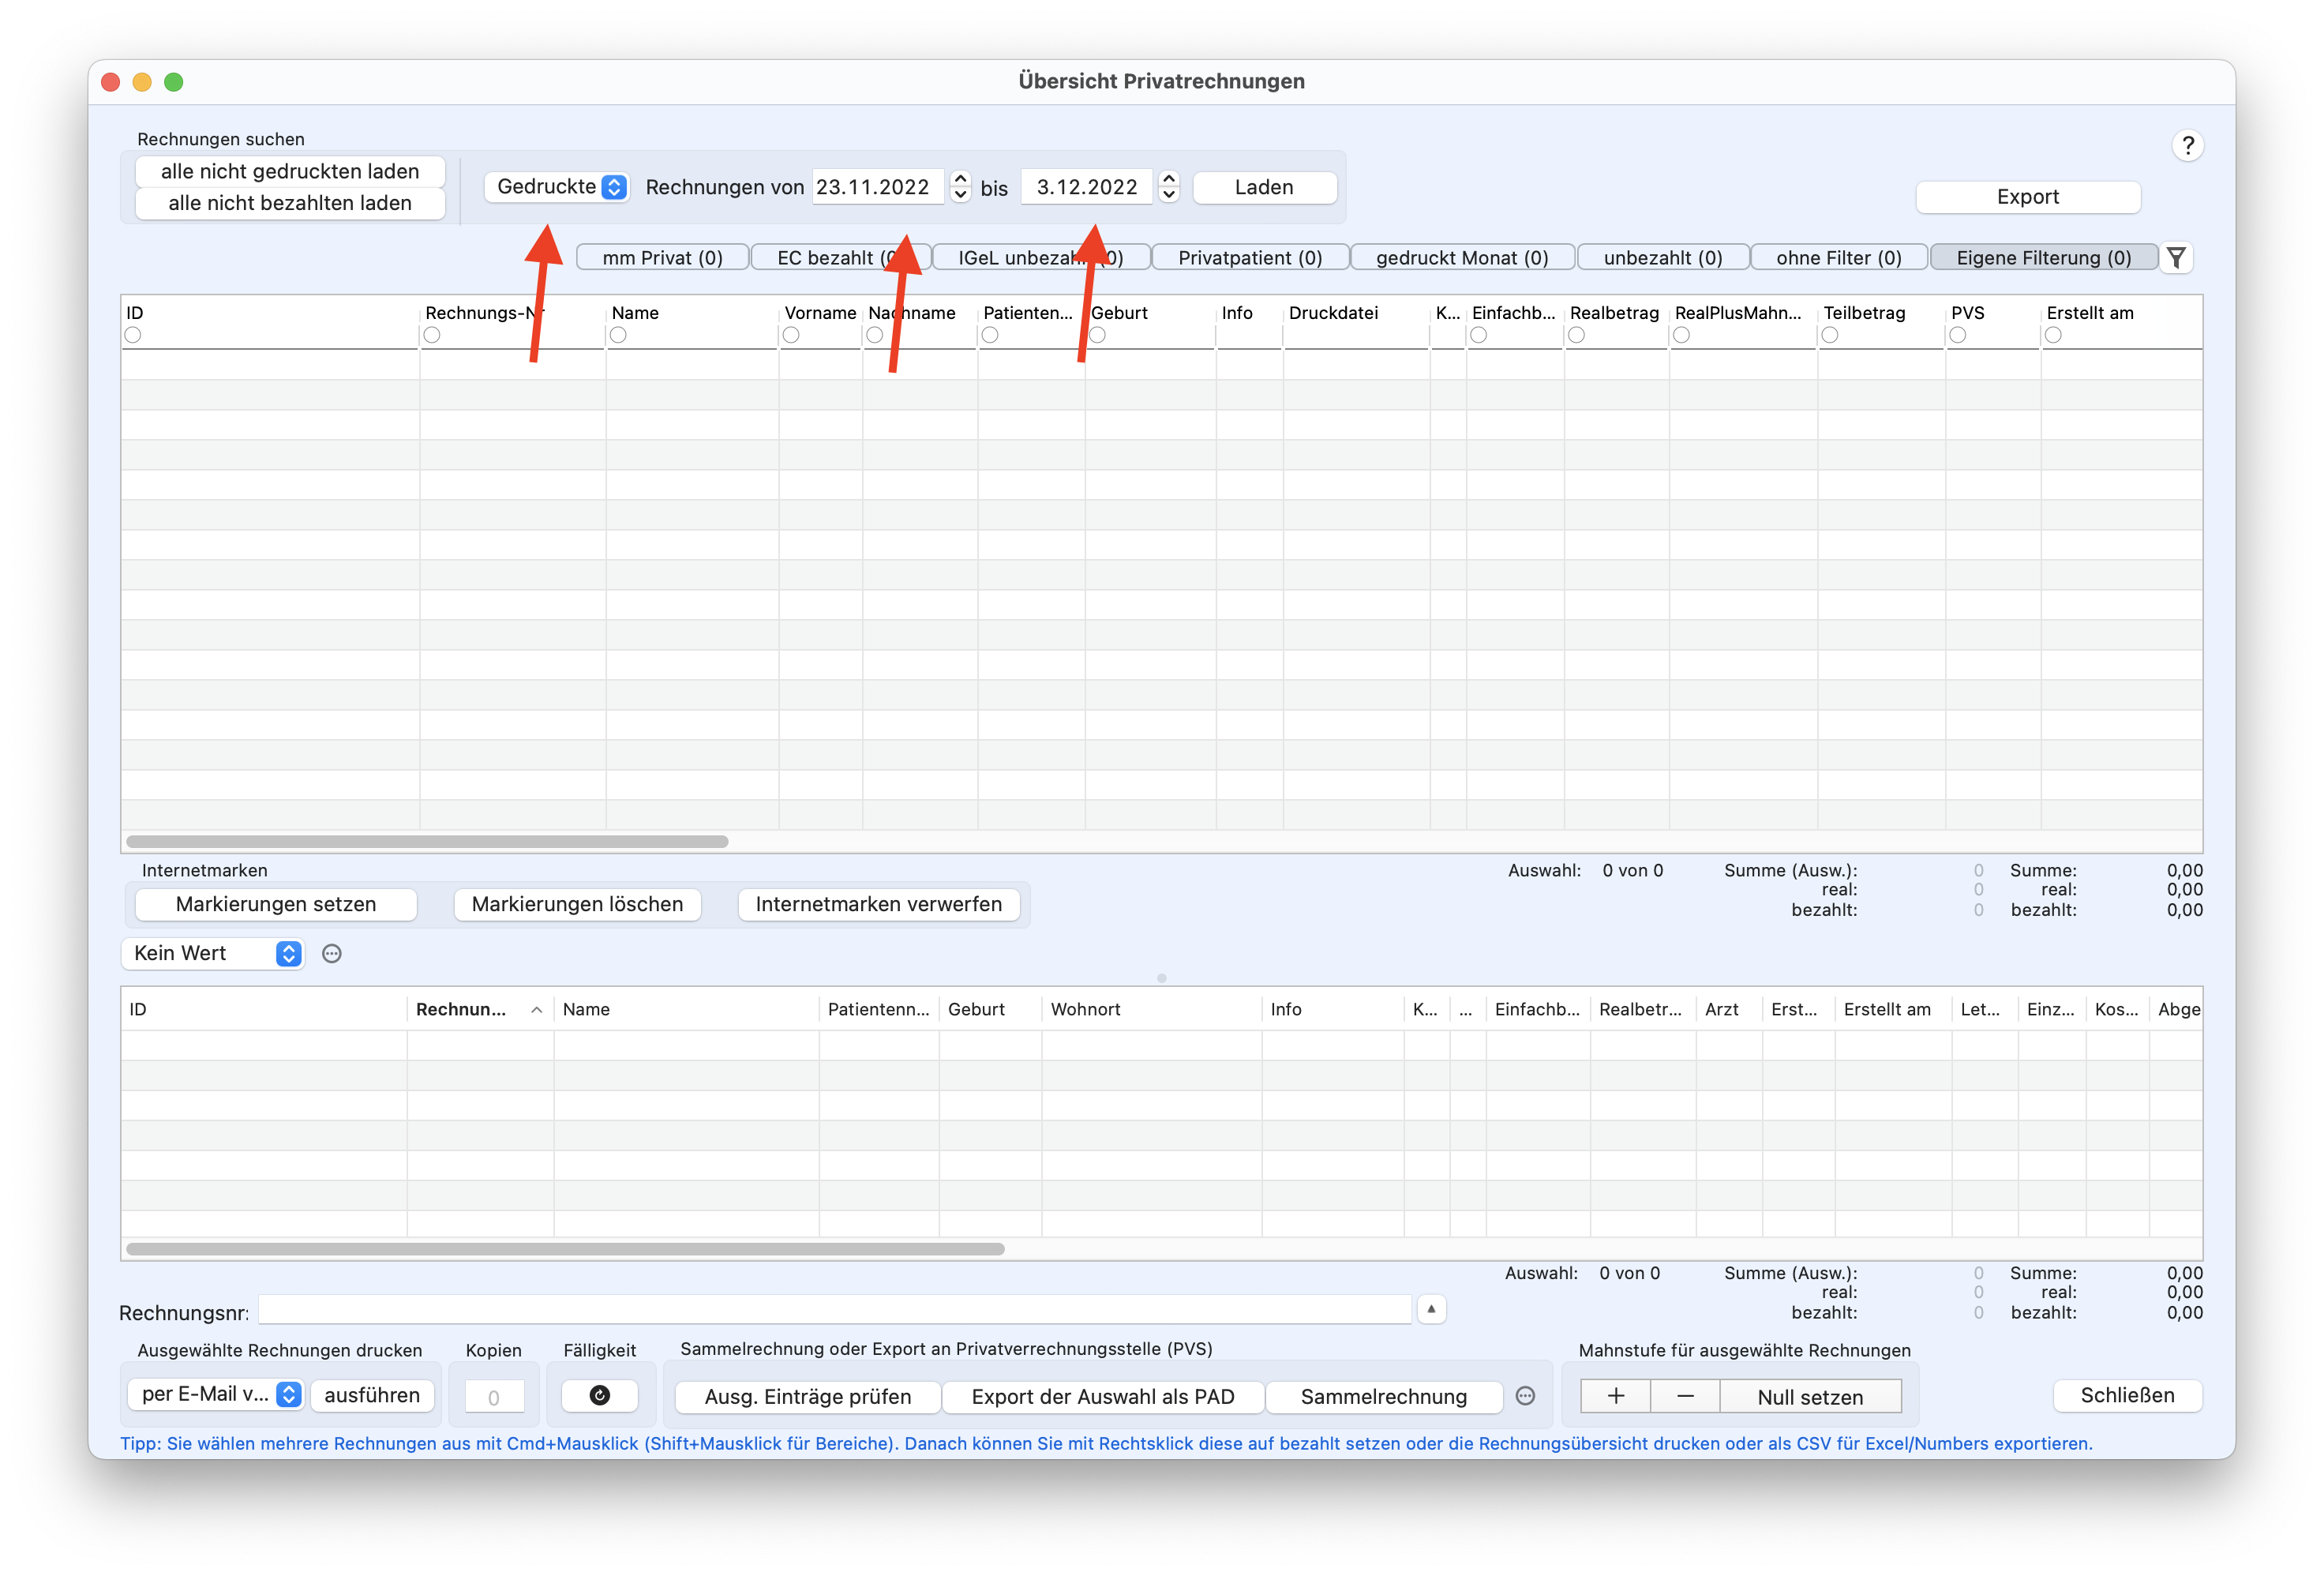Select the Privatpatient (0) filter tab
The width and height of the screenshot is (2324, 1576).
pos(1250,258)
